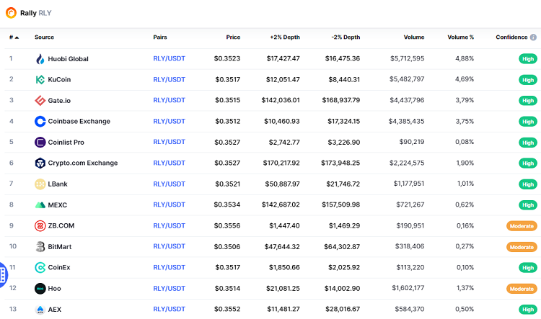Click the Huobi Global exchange logo
The height and width of the screenshot is (319, 541).
coord(40,59)
